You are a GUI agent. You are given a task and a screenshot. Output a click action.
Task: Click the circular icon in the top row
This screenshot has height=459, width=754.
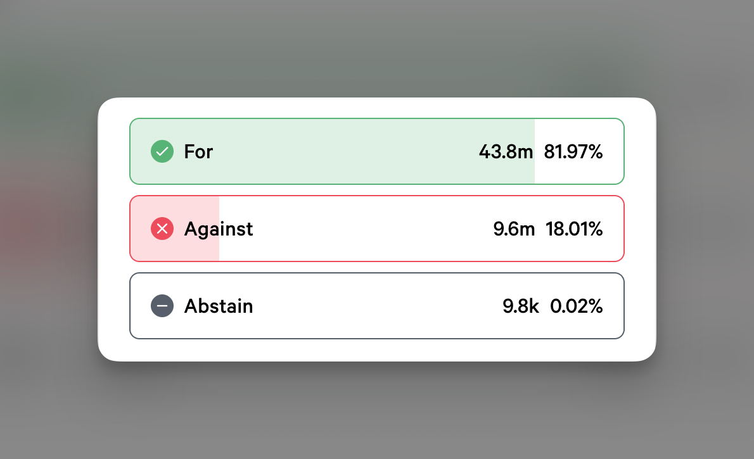pyautogui.click(x=162, y=151)
